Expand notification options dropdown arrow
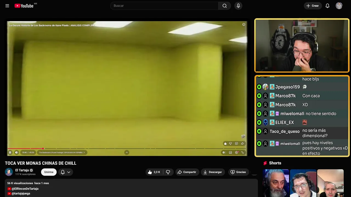Image resolution: width=351 pixels, height=197 pixels. tap(69, 172)
